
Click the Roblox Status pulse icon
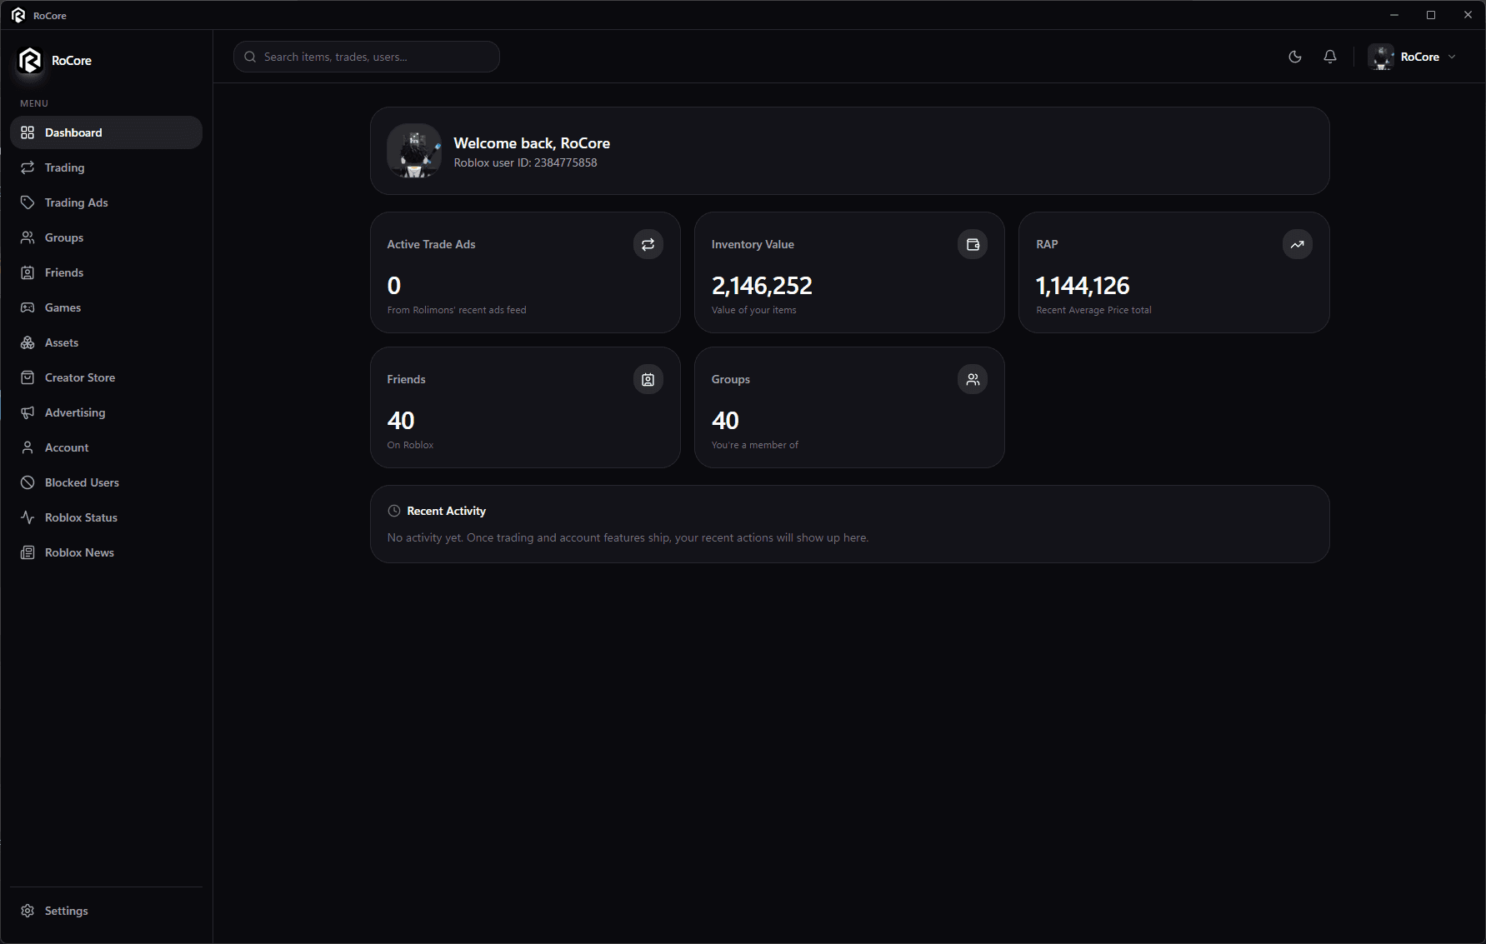point(28,517)
